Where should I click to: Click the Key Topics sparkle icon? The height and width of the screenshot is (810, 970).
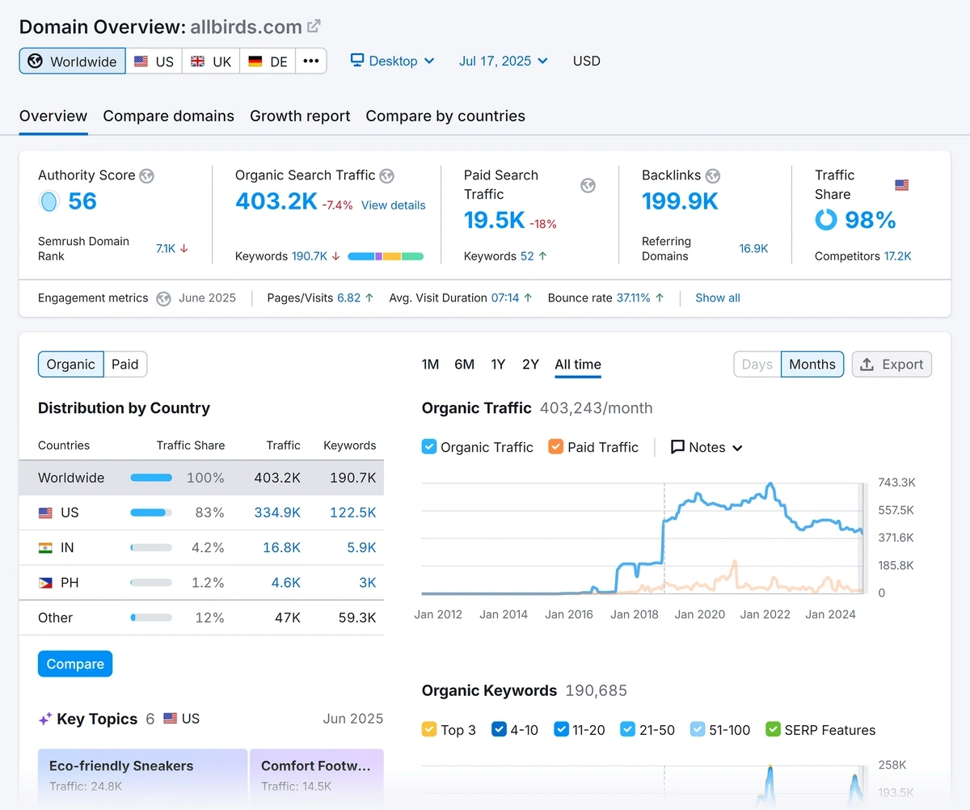click(45, 719)
